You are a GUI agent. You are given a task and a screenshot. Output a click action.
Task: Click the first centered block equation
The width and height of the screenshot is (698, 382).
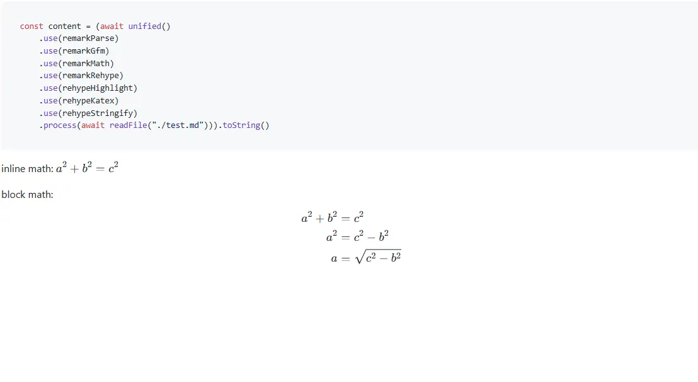click(x=333, y=218)
